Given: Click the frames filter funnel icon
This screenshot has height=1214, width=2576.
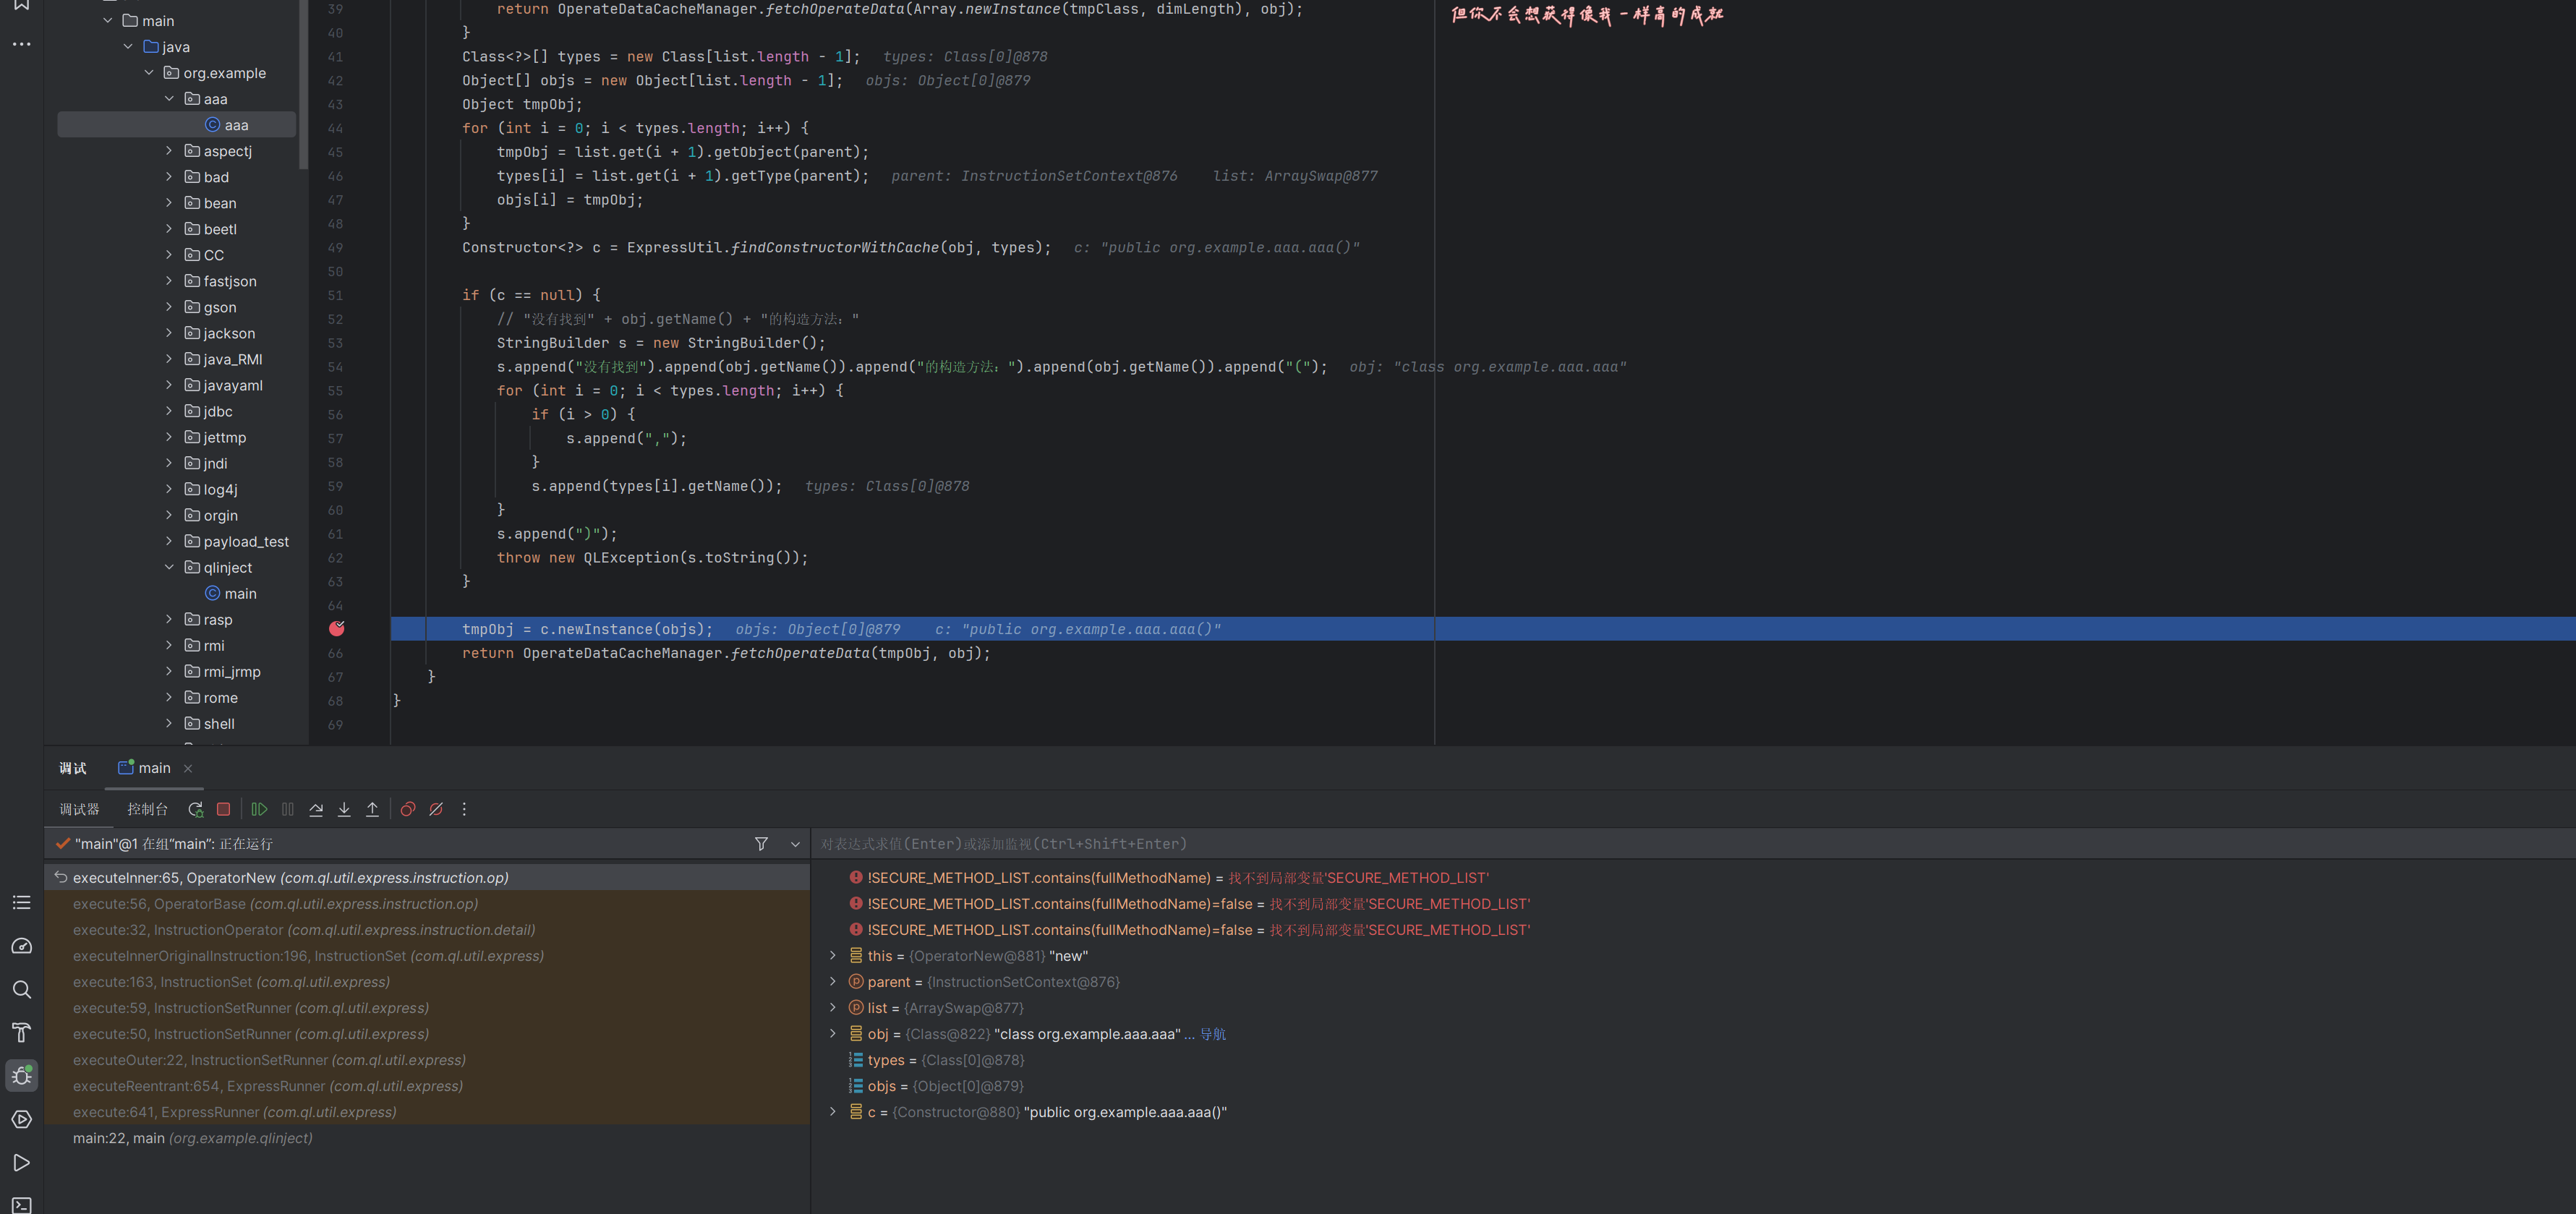Looking at the screenshot, I should [761, 844].
